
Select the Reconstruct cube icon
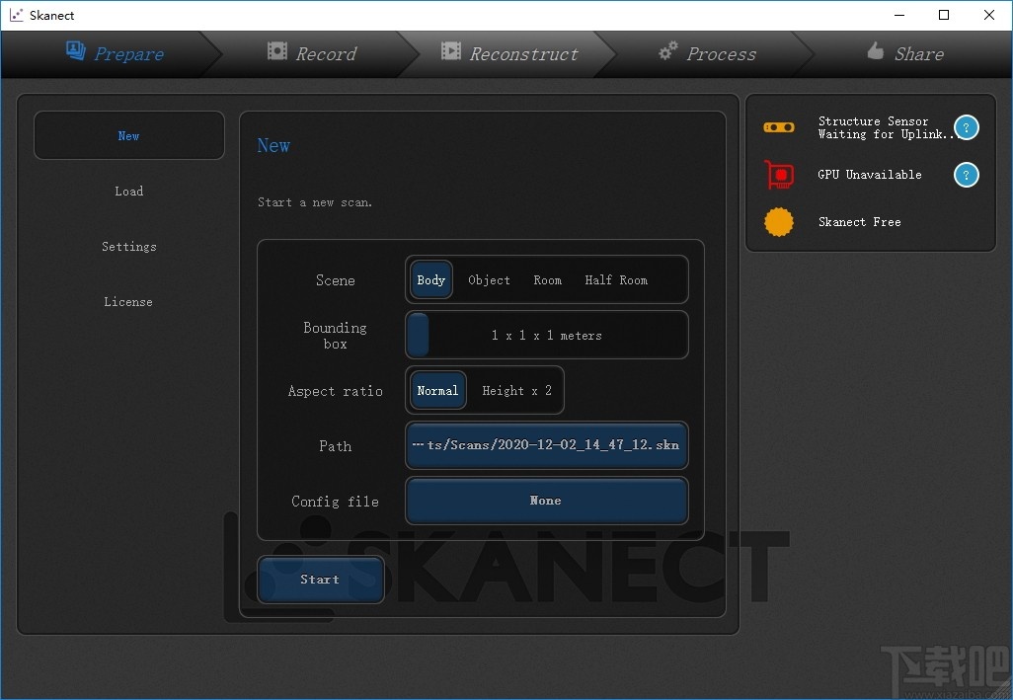point(450,54)
